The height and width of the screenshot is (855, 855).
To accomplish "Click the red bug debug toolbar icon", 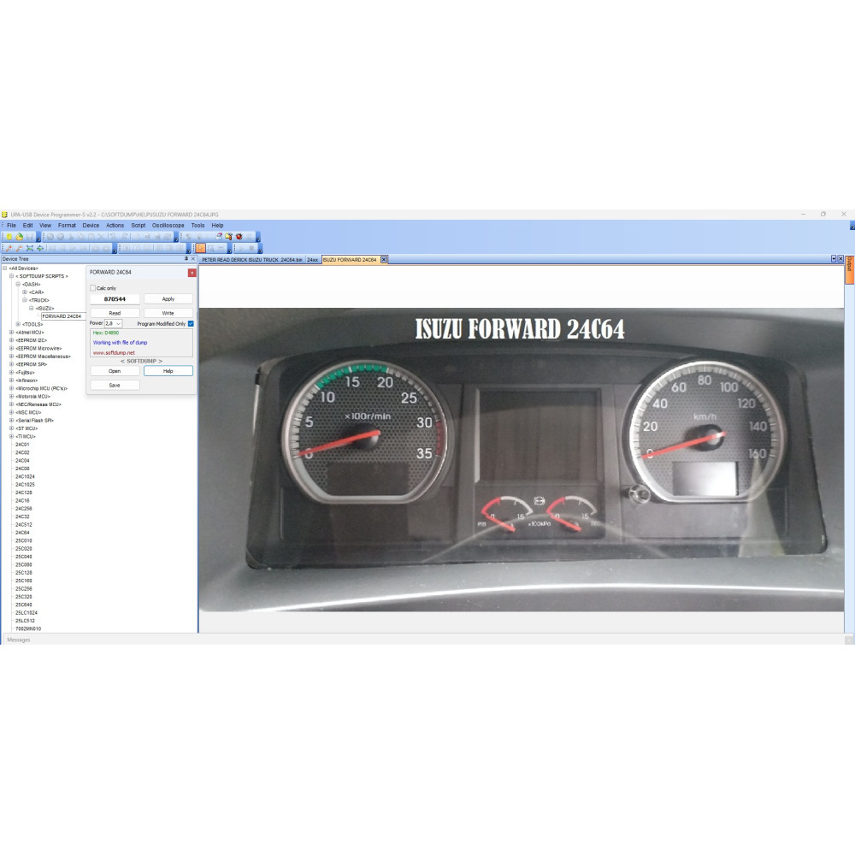I will (239, 237).
